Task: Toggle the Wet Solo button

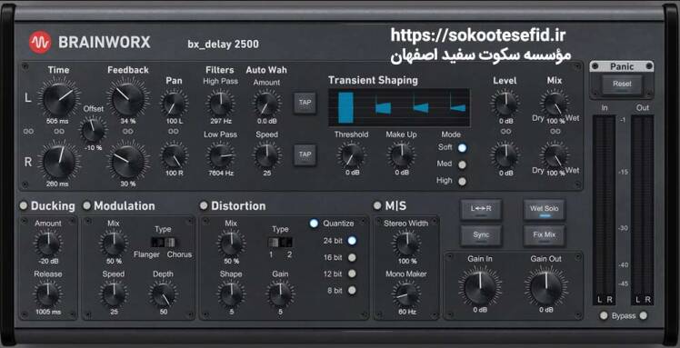Action: coord(544,210)
